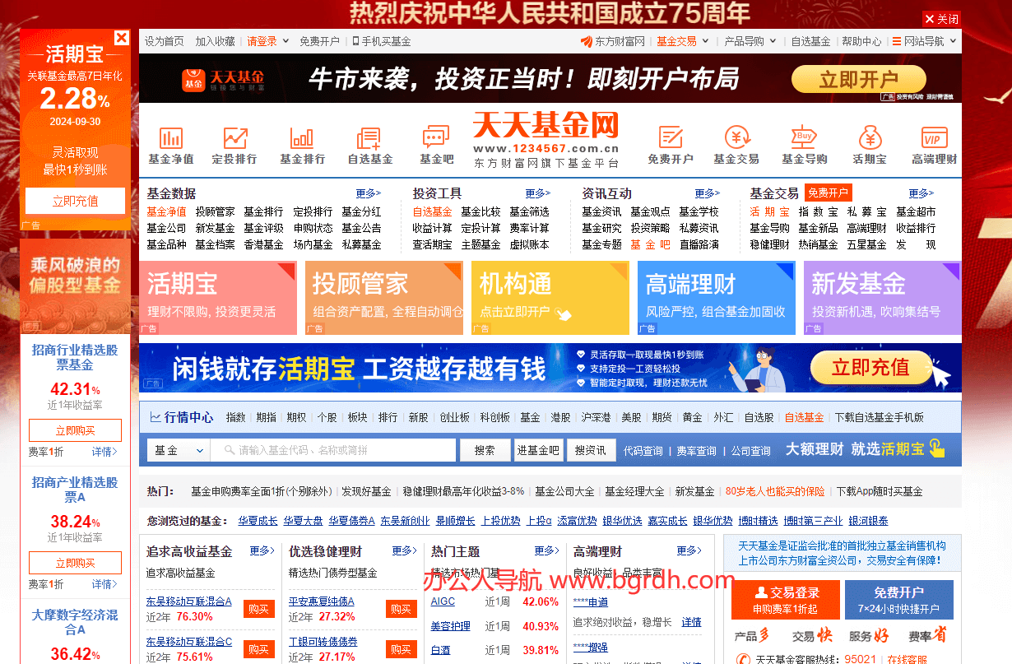1012x664 pixels.
Task: Open the yellow 机构通 promo card
Action: coord(550,298)
